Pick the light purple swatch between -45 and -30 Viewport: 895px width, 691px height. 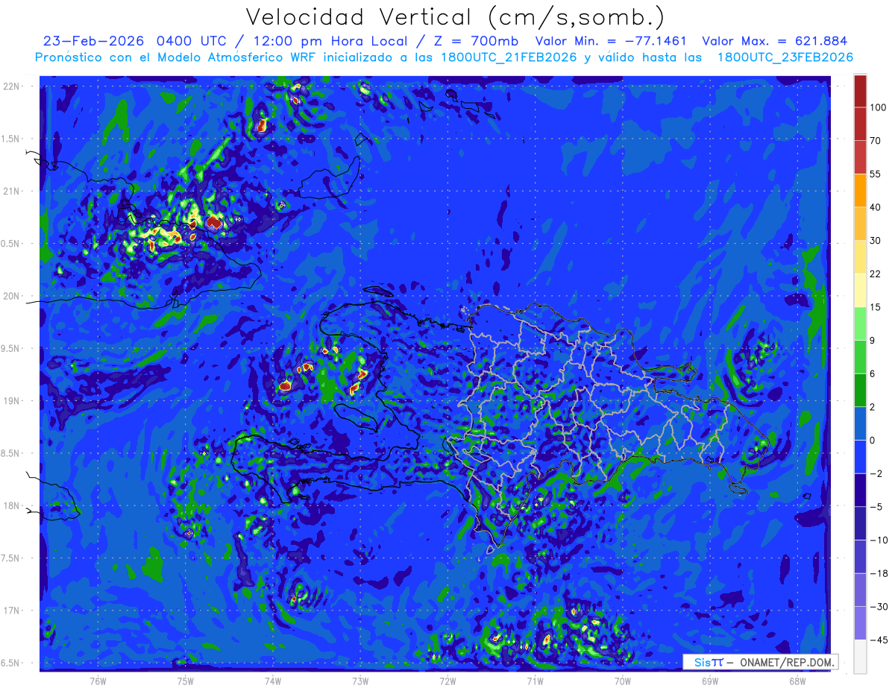tap(860, 623)
